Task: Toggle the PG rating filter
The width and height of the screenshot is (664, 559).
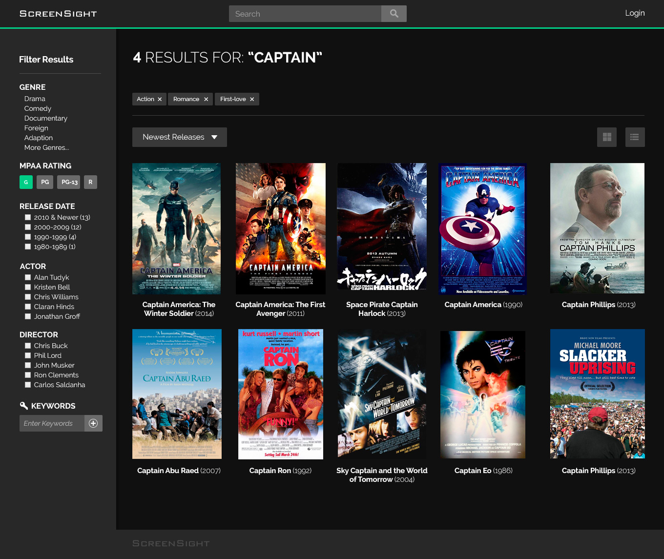Action: pos(45,182)
